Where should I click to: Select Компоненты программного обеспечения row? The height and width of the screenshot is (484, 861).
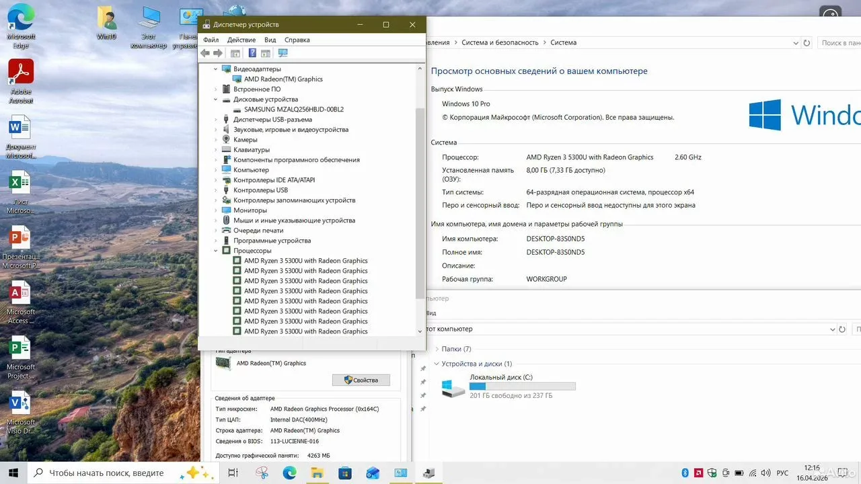pos(296,160)
